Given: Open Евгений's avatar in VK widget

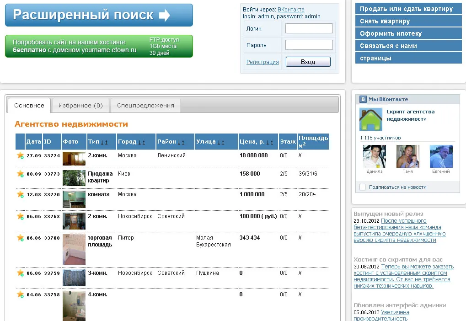Looking at the screenshot, I should coord(441,156).
